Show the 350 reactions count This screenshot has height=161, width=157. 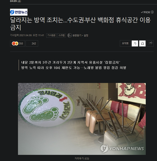[x=21, y=44]
